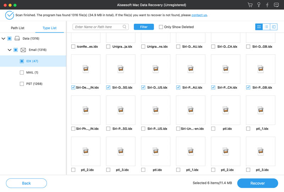
Task: Select the PST (1268) tree item
Action: [33, 84]
